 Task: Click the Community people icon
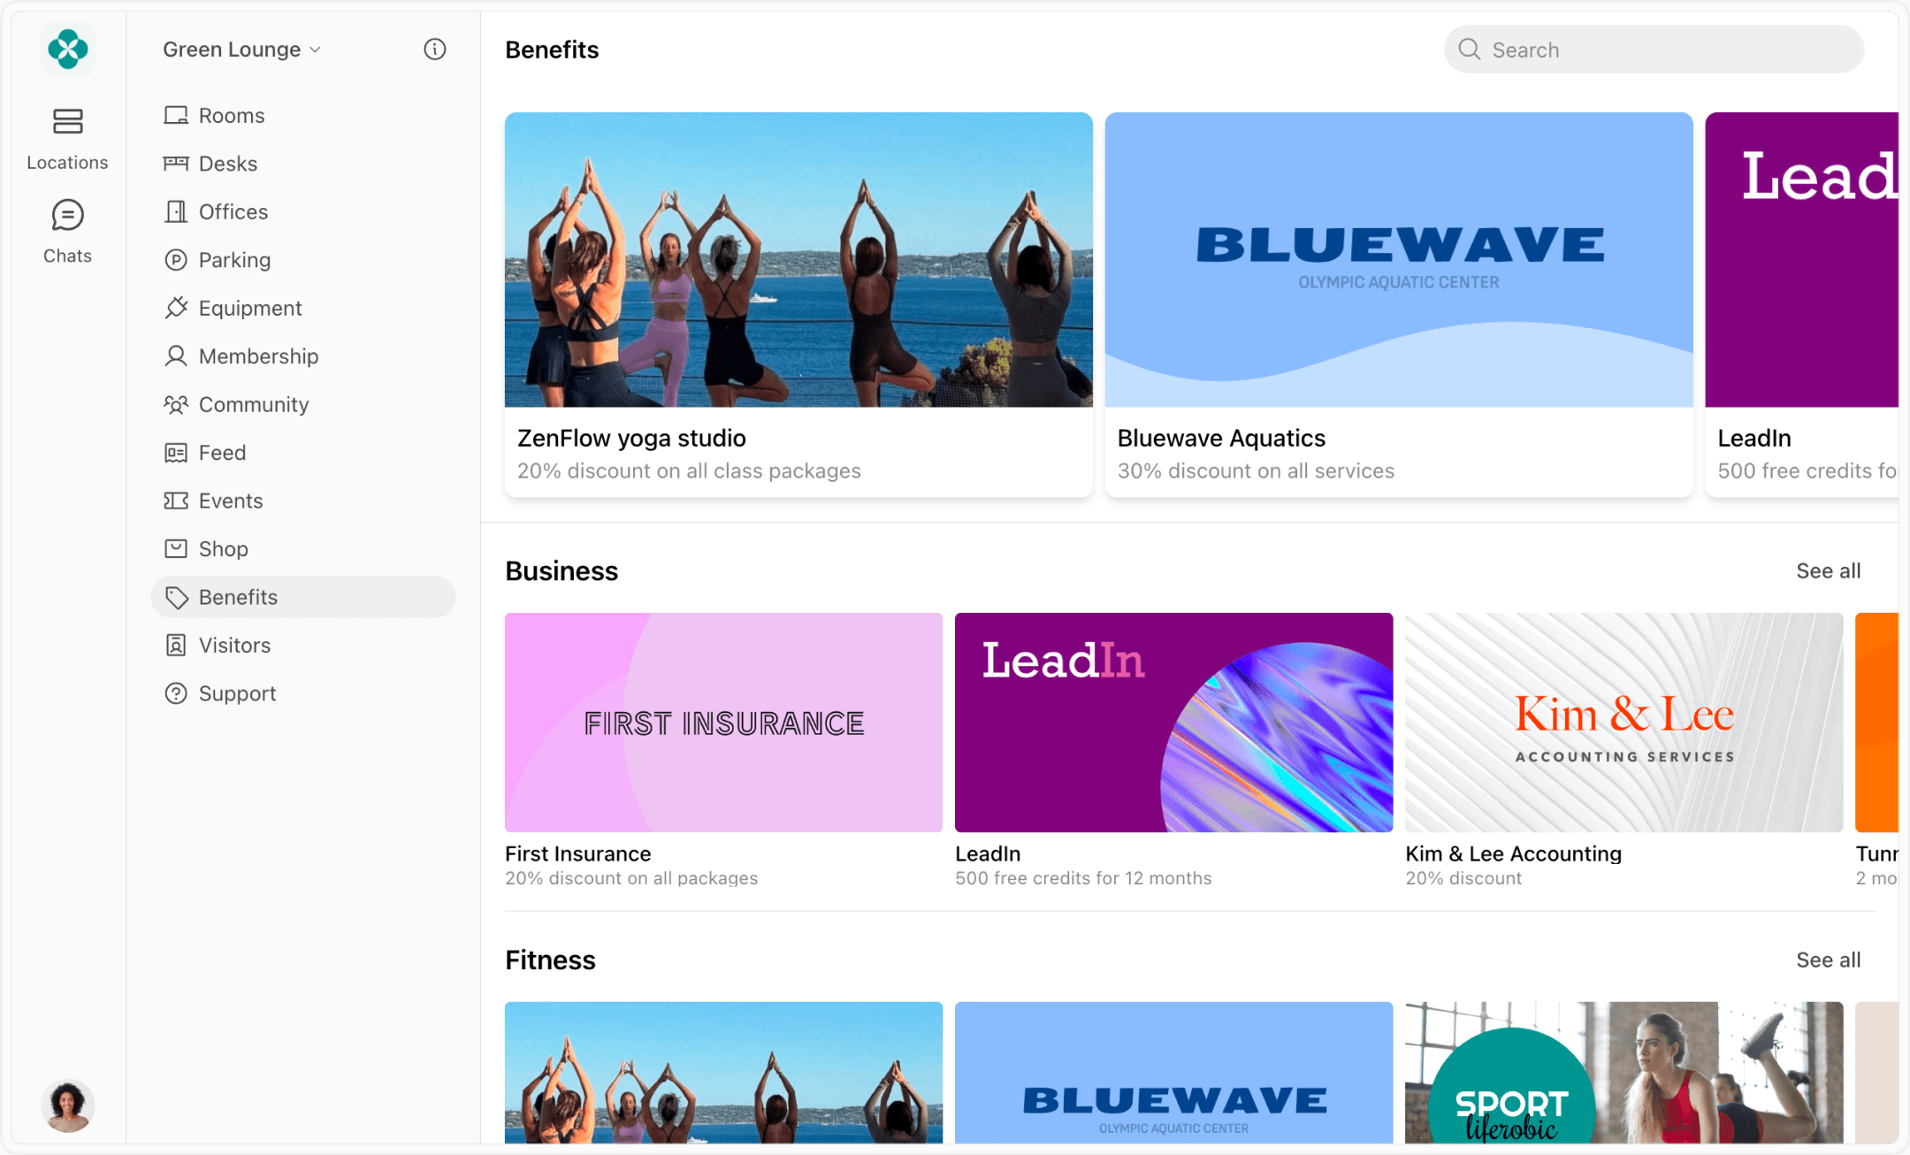176,404
